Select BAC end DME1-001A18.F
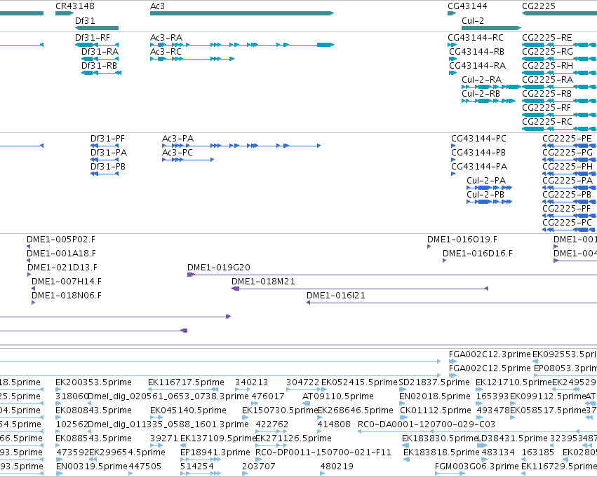The image size is (597, 477). 61,254
